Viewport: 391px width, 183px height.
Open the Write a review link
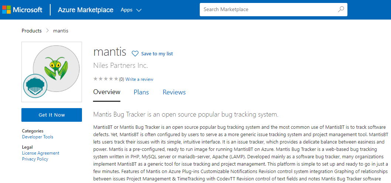tap(139, 79)
